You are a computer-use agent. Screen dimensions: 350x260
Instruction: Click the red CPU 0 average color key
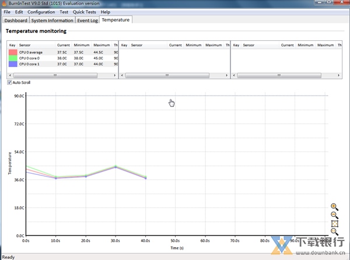tap(13, 52)
